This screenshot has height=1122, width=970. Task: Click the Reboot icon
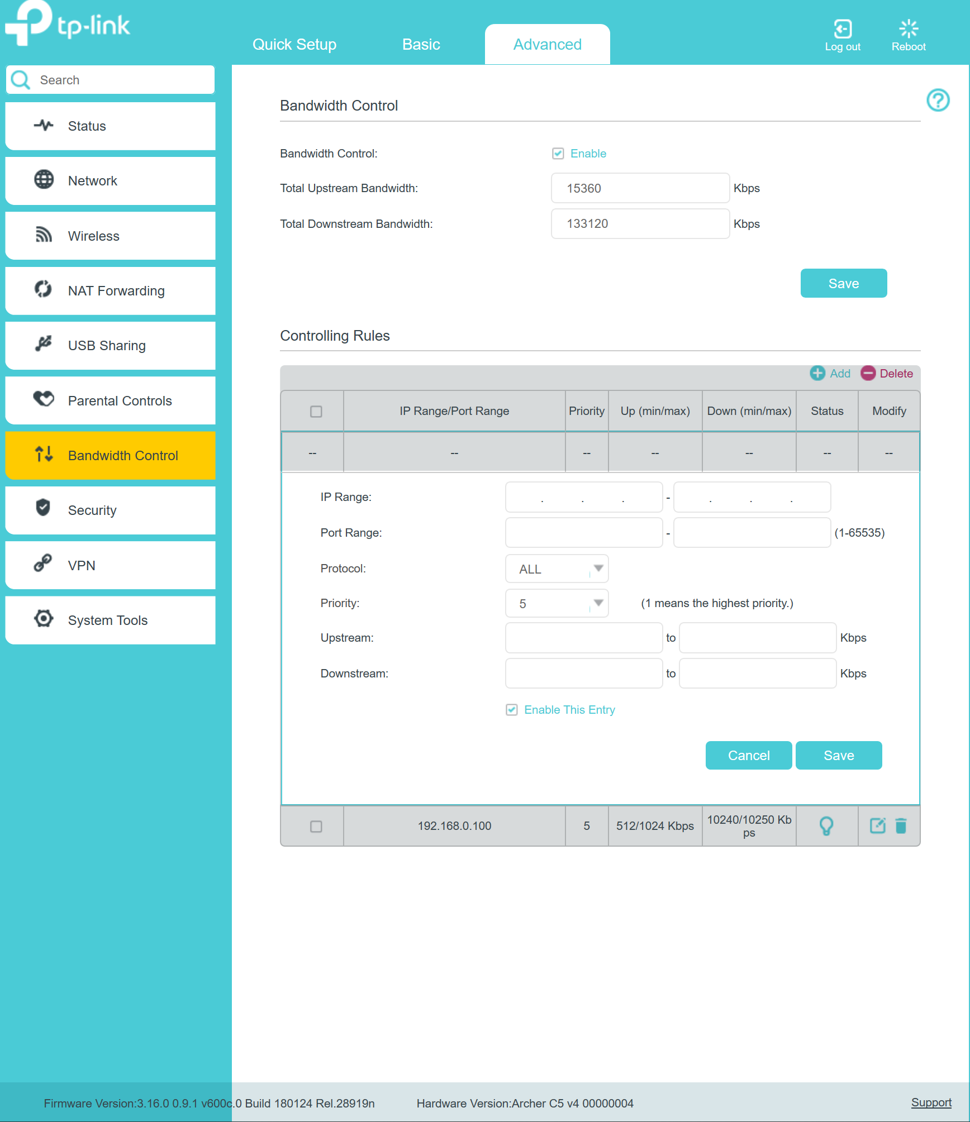click(x=908, y=29)
